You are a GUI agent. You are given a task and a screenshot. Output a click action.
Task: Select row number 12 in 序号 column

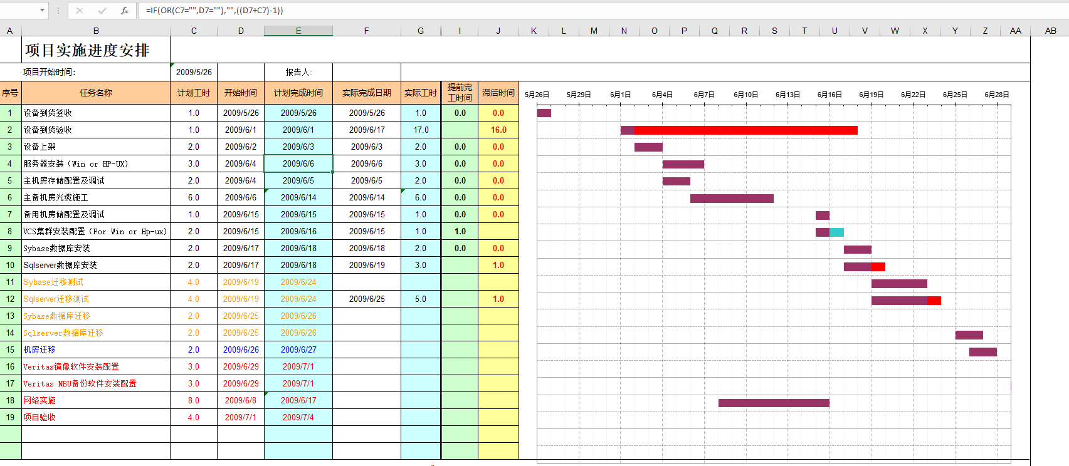point(10,299)
